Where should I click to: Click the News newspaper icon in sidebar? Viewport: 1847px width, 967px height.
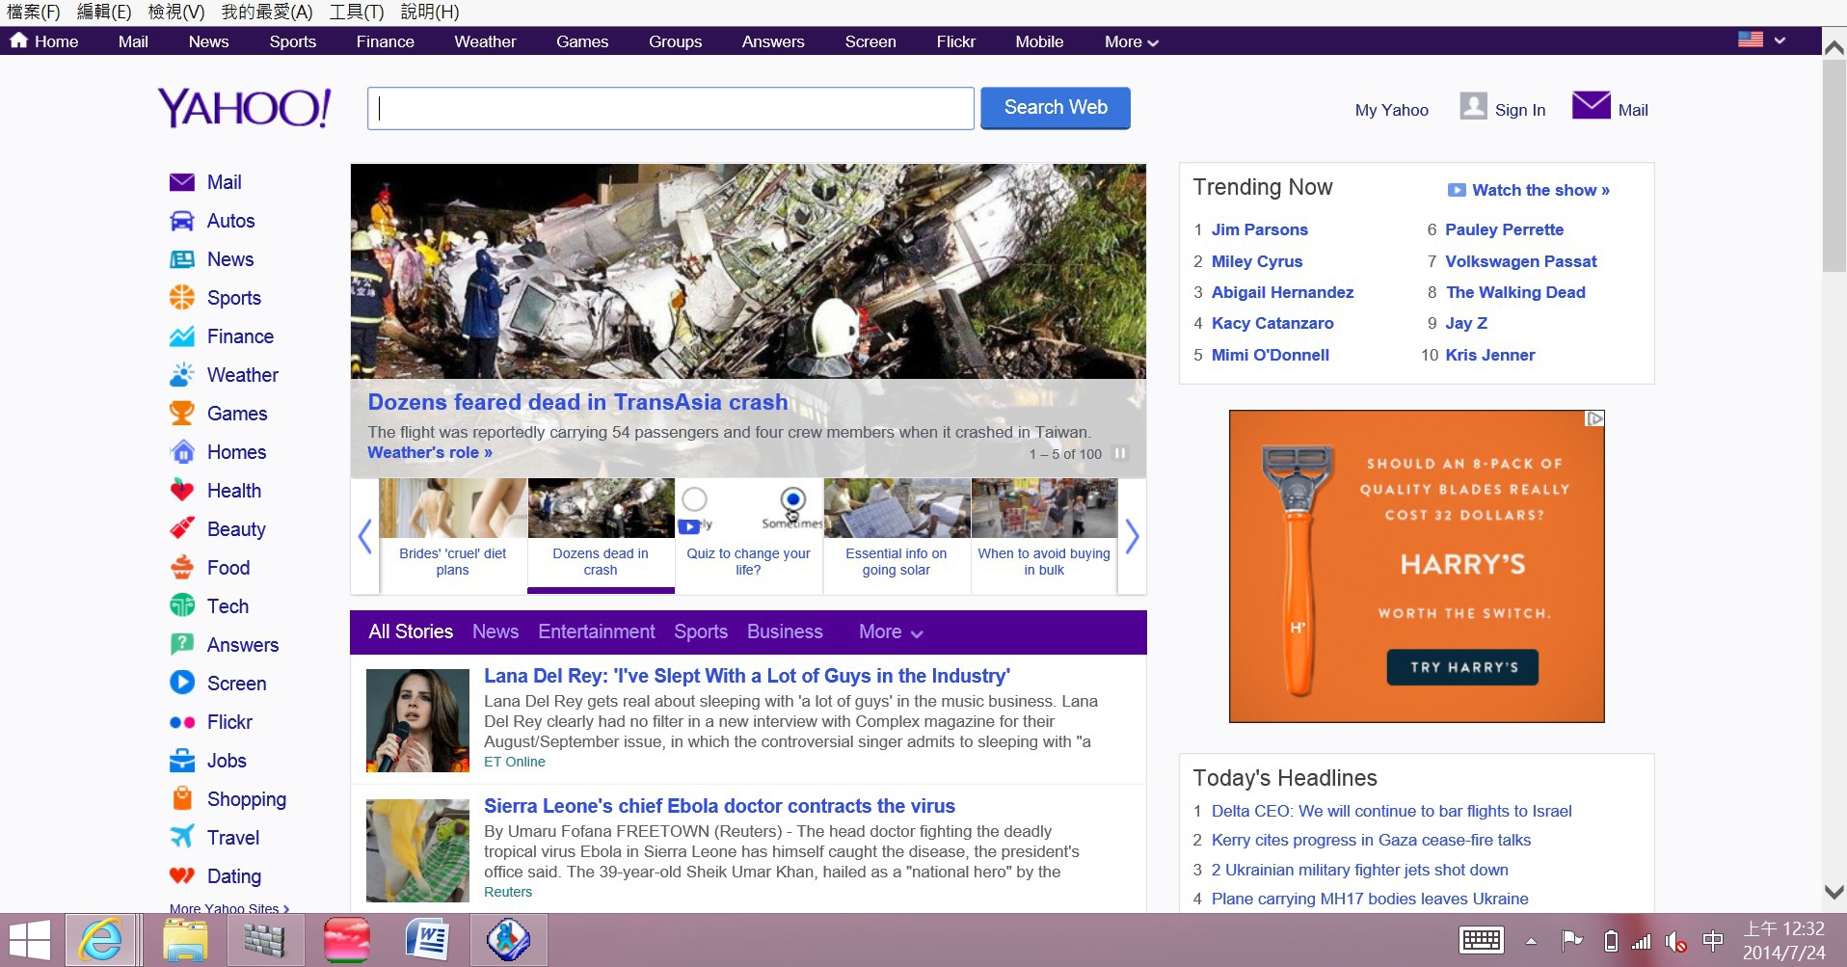tap(182, 259)
